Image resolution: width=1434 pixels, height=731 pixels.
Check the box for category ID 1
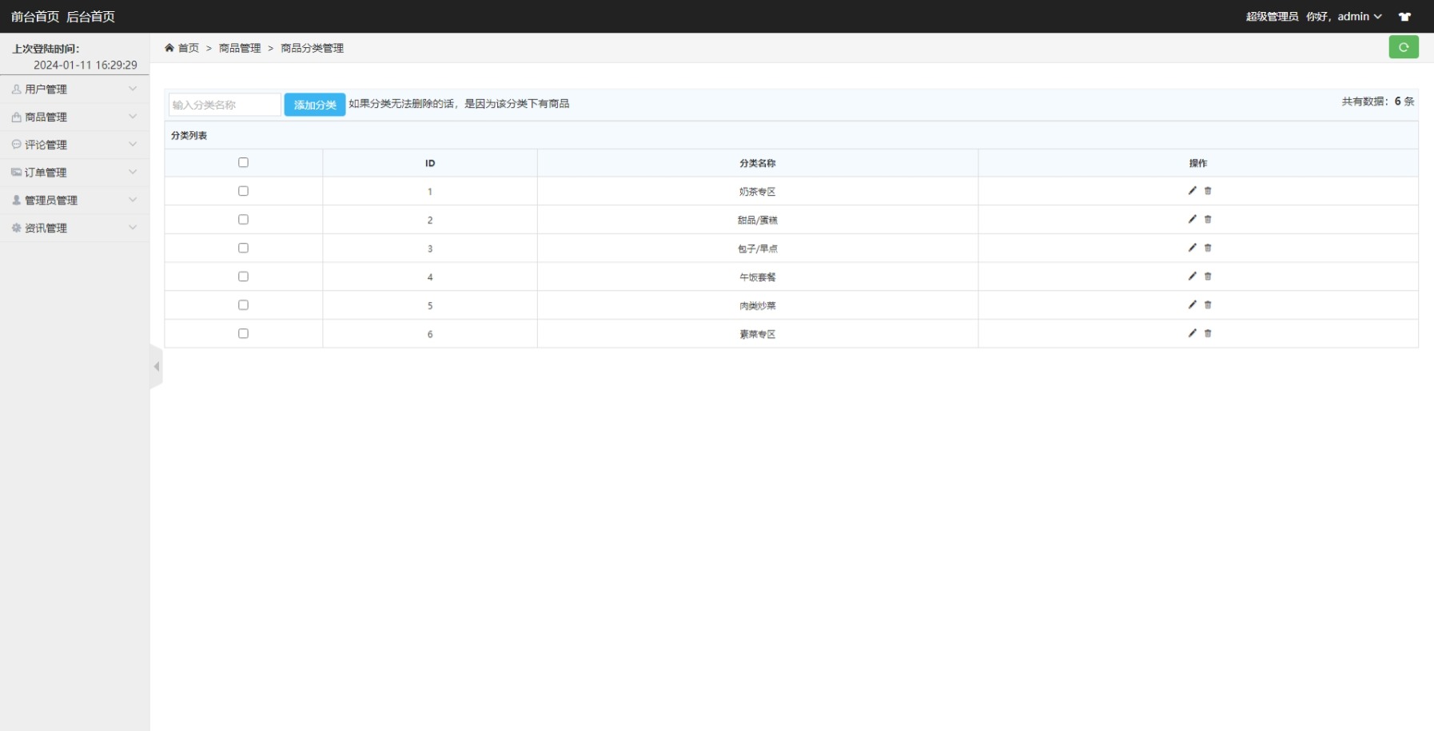click(x=243, y=191)
